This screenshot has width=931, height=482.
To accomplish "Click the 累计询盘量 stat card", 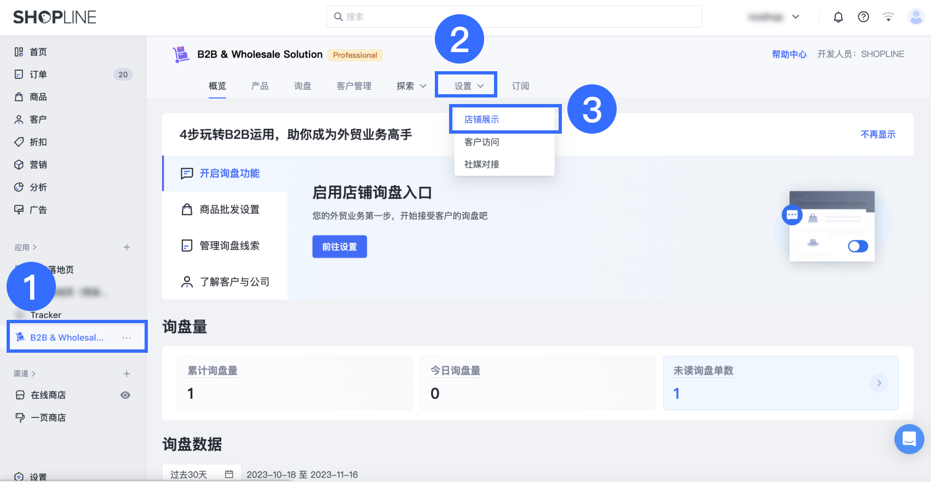I will pyautogui.click(x=295, y=383).
